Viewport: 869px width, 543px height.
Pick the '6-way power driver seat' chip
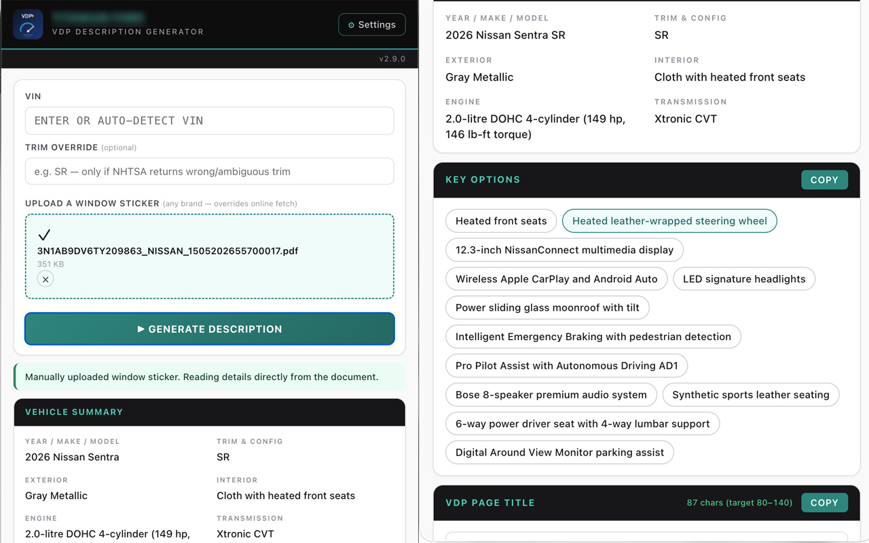click(583, 424)
